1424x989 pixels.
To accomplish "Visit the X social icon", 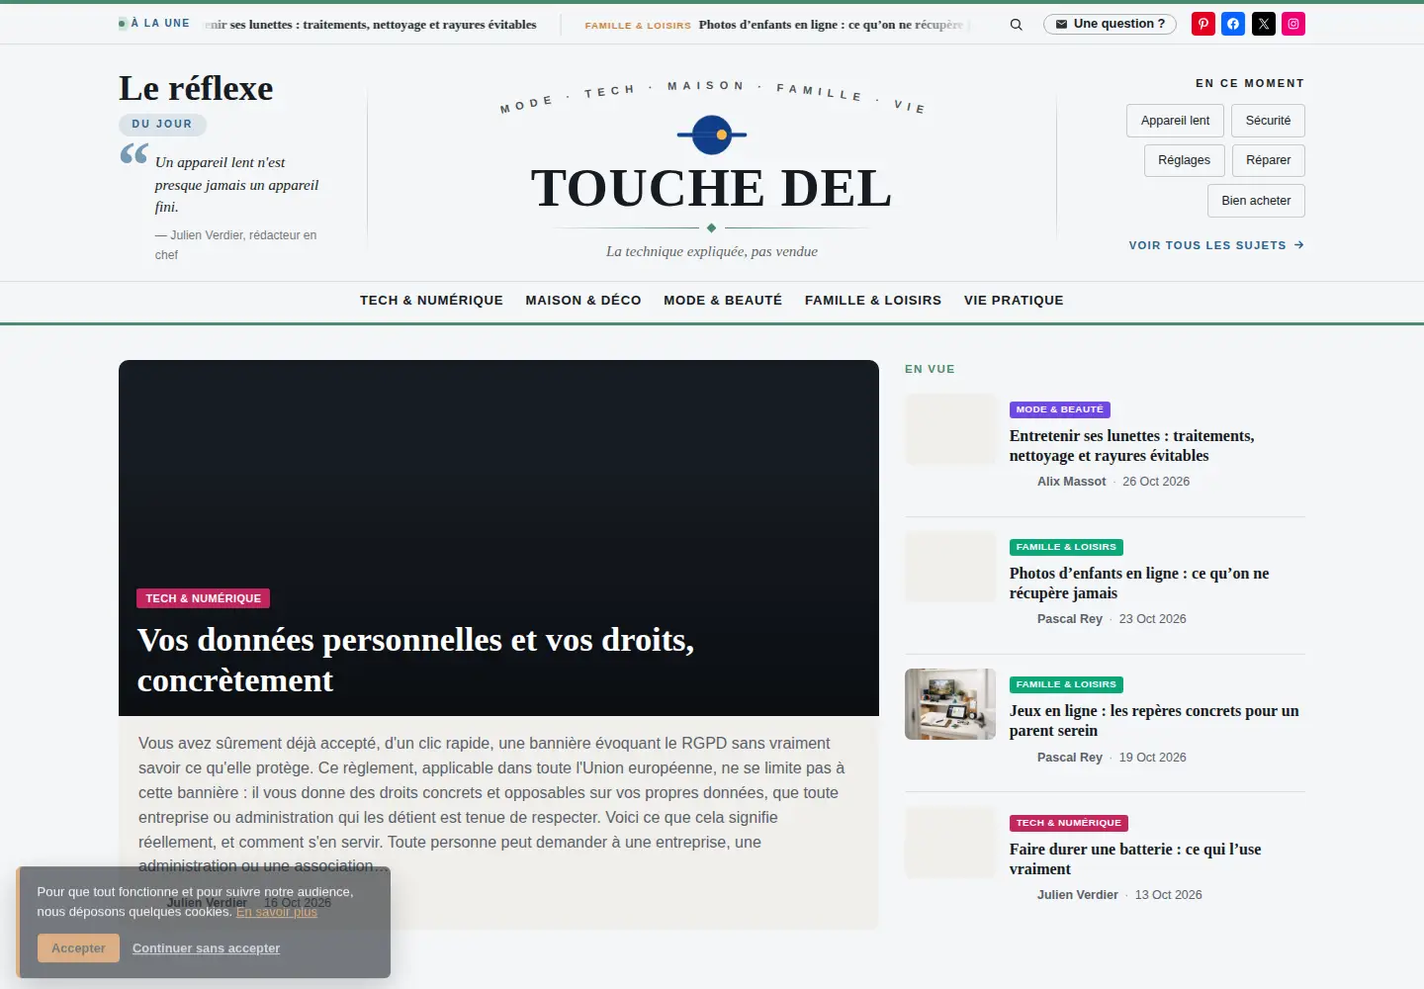I will (x=1264, y=24).
